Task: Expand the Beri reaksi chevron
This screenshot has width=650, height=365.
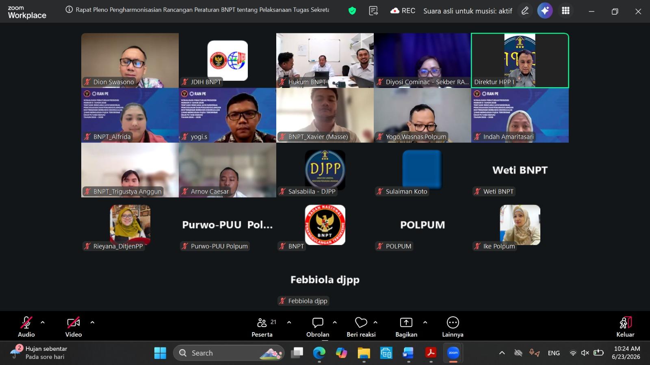Action: pos(375,322)
